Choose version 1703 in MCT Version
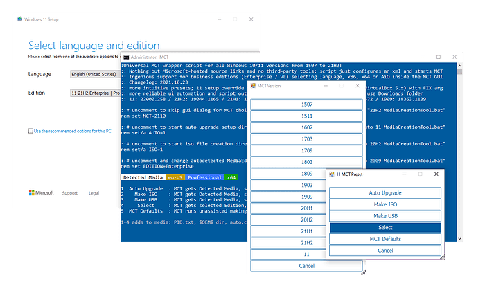 (307, 139)
